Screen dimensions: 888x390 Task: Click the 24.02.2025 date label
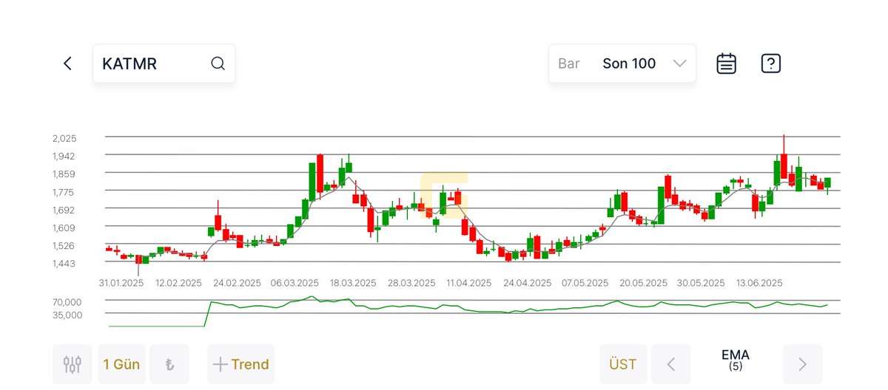click(x=238, y=283)
